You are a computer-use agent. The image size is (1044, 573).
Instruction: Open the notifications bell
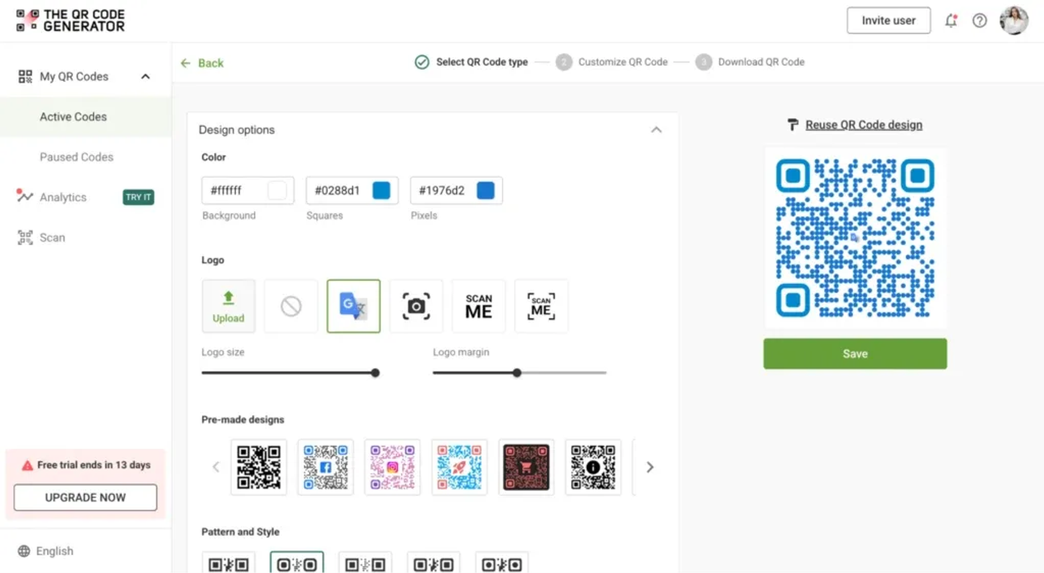coord(950,21)
